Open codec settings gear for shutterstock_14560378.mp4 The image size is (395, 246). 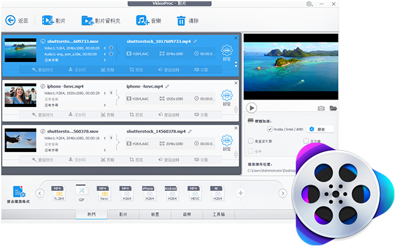pos(227,141)
